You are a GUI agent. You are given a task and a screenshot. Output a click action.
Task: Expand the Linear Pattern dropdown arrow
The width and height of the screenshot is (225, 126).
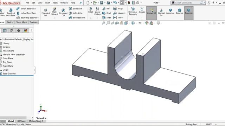point(98,18)
